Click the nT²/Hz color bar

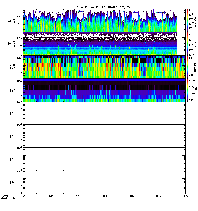click(187, 44)
